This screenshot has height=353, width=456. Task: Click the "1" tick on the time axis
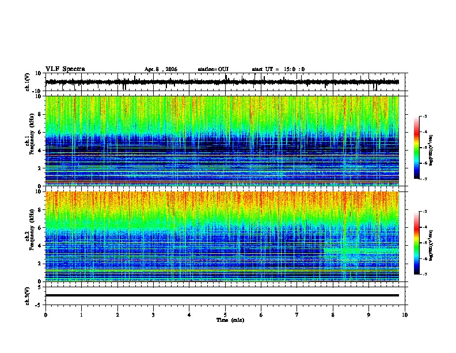[82, 315]
